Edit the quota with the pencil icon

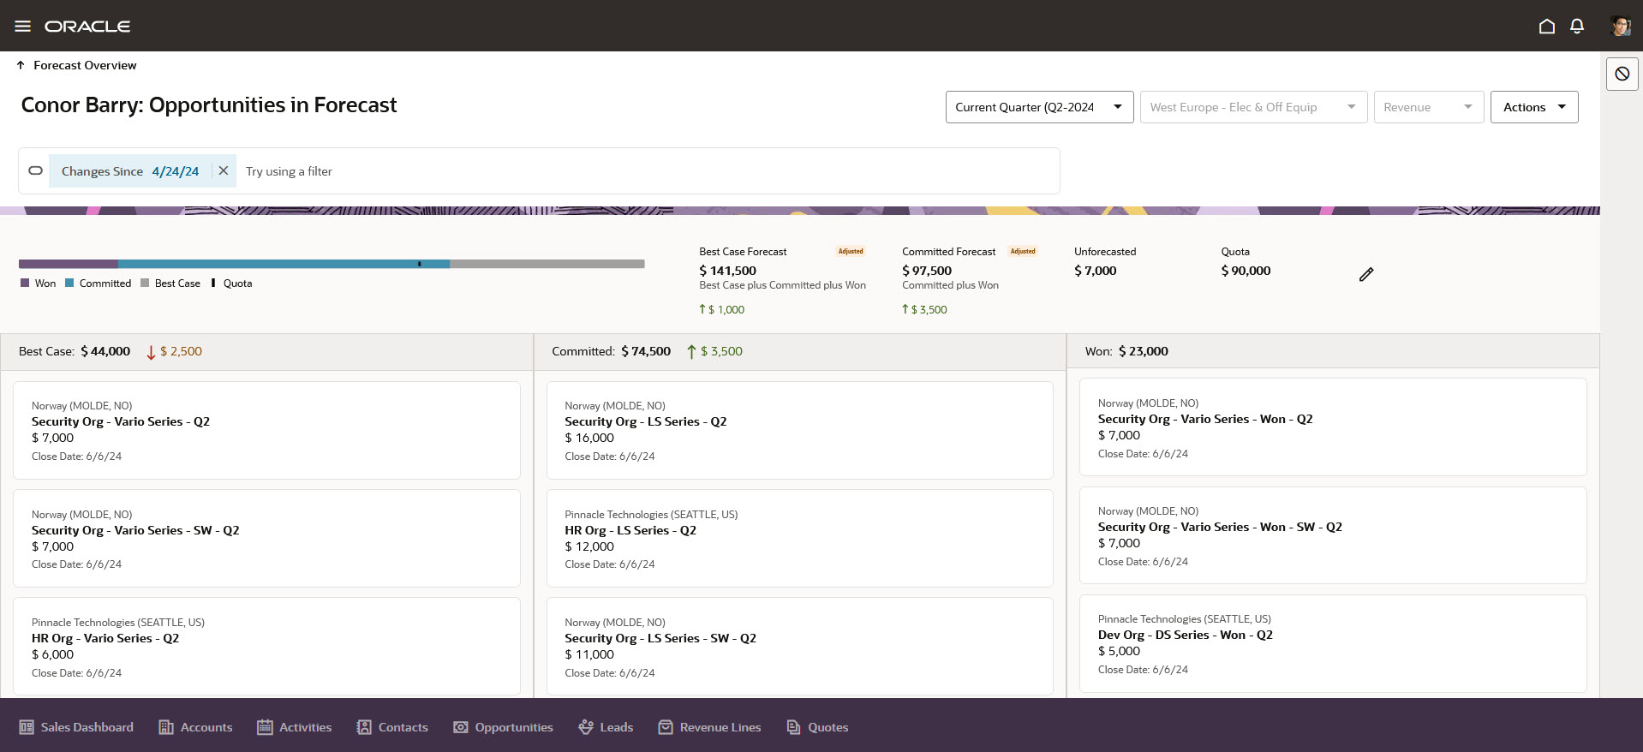[x=1366, y=274]
